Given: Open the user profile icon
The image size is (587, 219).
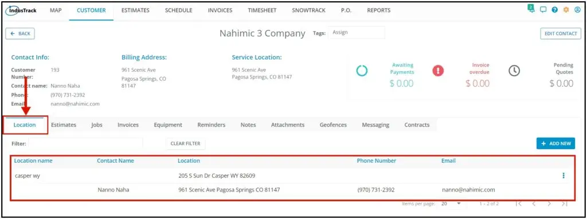Looking at the screenshot, I should click(x=577, y=10).
